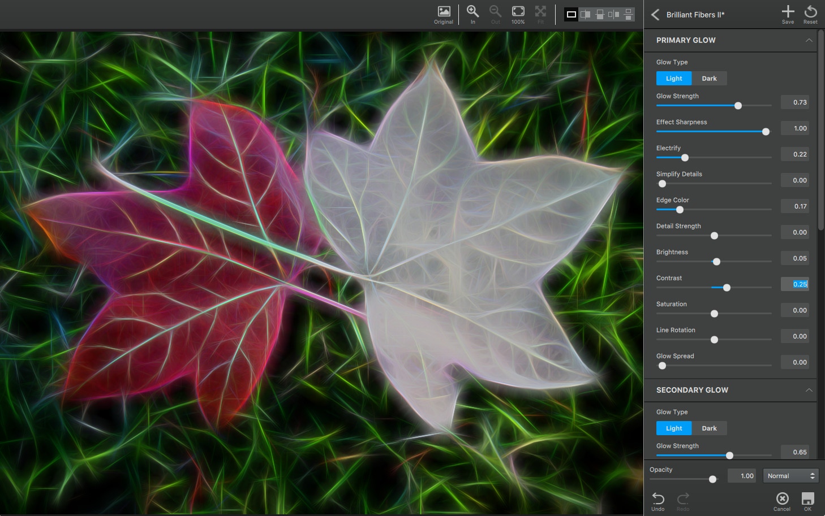Set Secondary Glow type to Dark
The width and height of the screenshot is (825, 516).
pyautogui.click(x=709, y=428)
